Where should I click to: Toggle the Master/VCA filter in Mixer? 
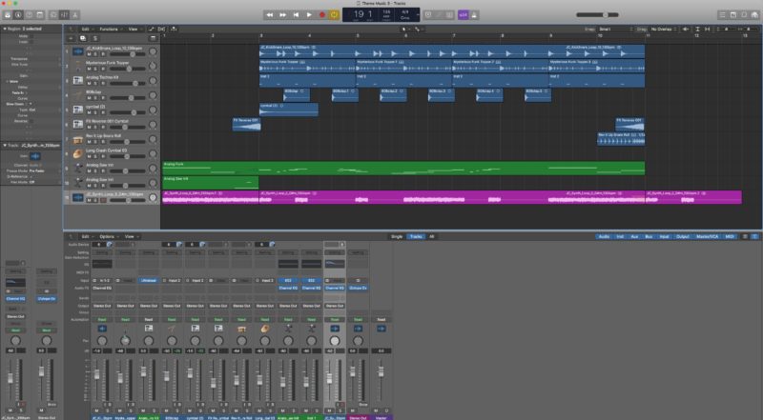[x=707, y=237]
